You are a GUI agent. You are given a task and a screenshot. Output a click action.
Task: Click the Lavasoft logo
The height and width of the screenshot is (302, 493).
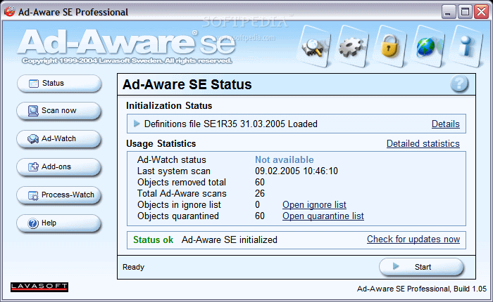(39, 287)
